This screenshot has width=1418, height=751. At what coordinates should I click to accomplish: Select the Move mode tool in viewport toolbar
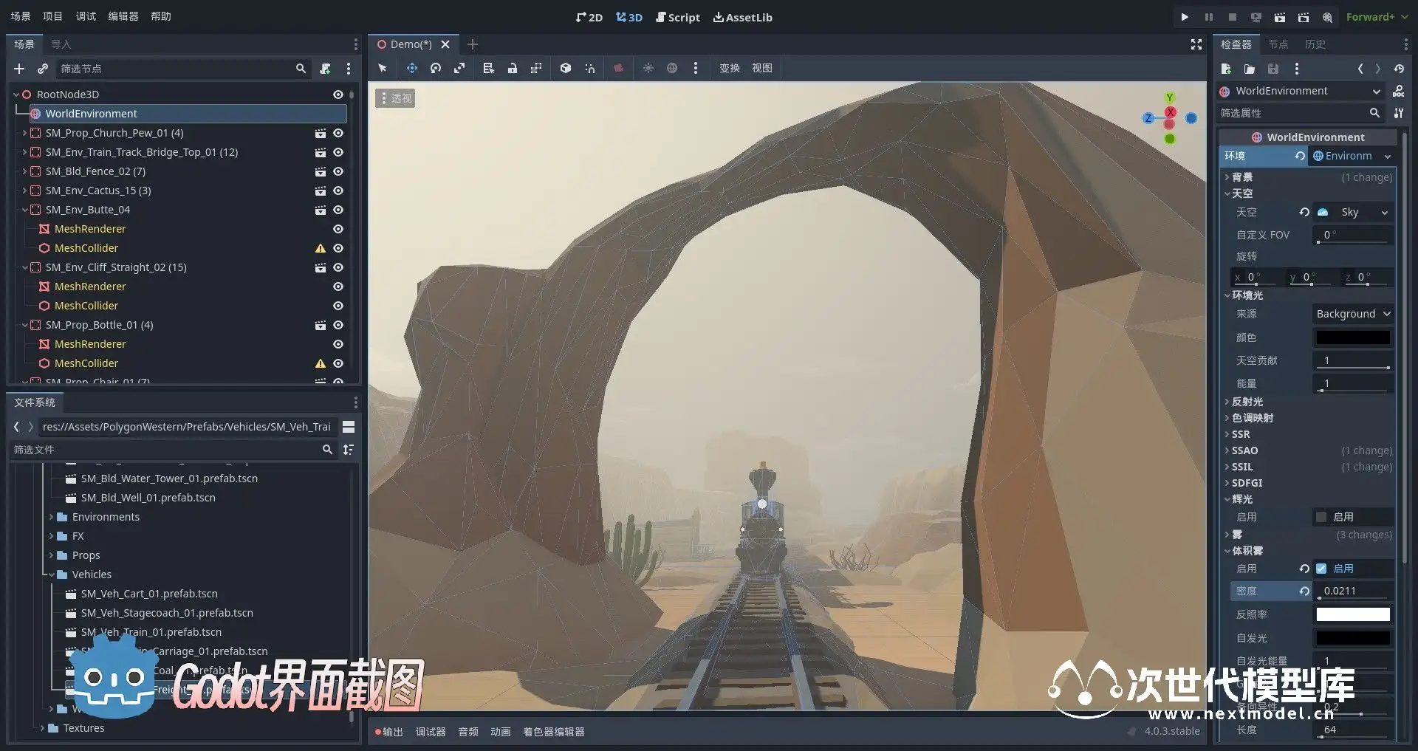[x=411, y=68]
